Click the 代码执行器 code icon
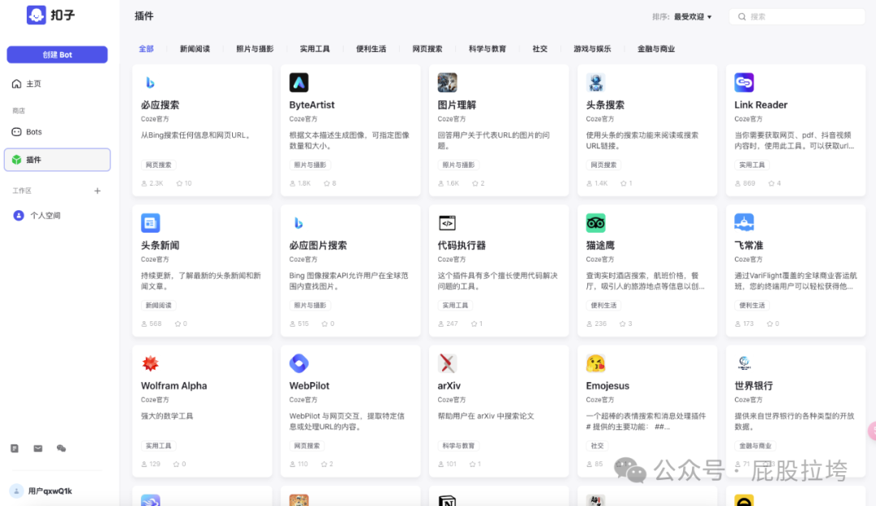This screenshot has height=506, width=876. pos(447,223)
